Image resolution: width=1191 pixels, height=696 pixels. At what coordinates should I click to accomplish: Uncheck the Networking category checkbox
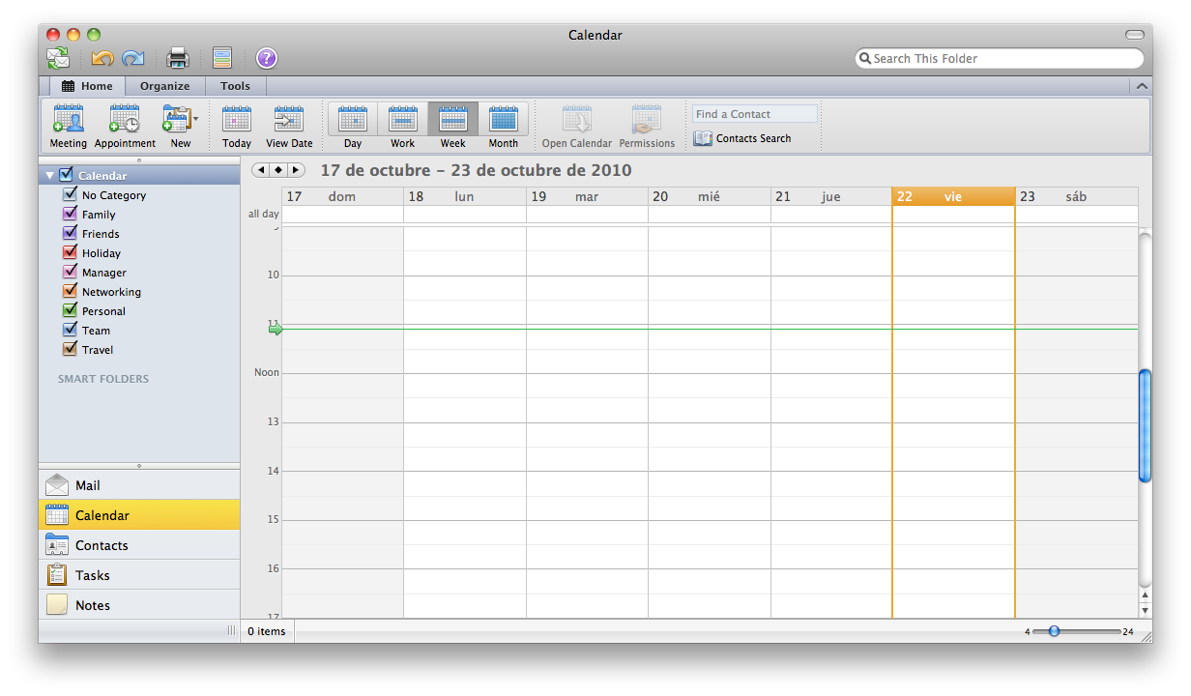[x=70, y=291]
